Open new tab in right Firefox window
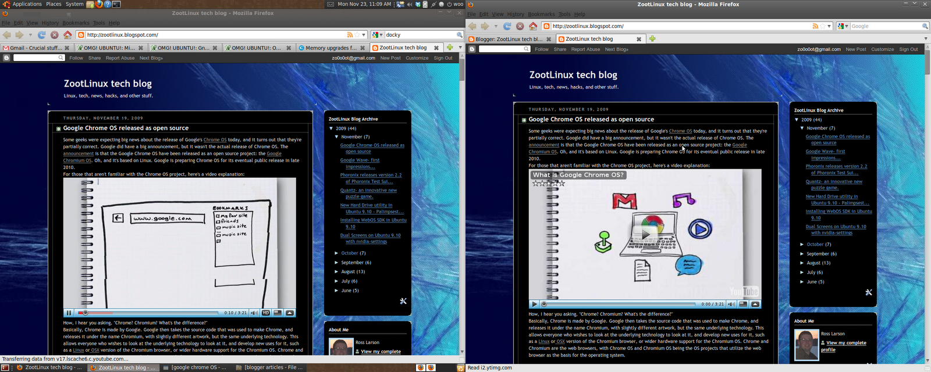Screen dimensions: 931x372 click(652, 39)
